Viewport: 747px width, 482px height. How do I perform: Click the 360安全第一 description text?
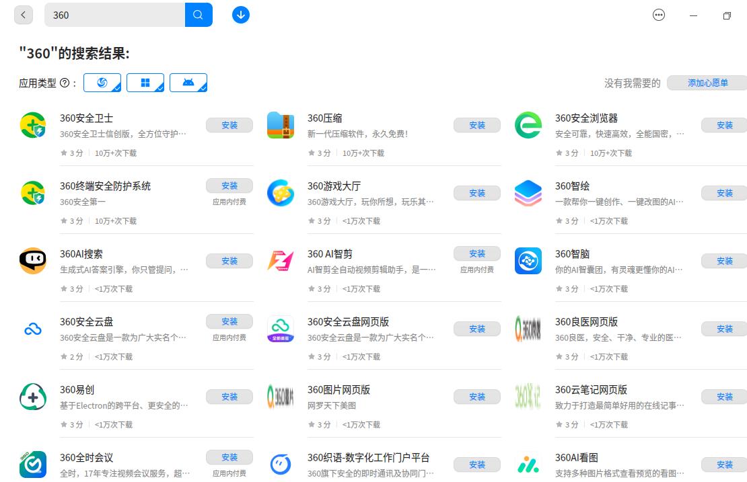coord(82,202)
